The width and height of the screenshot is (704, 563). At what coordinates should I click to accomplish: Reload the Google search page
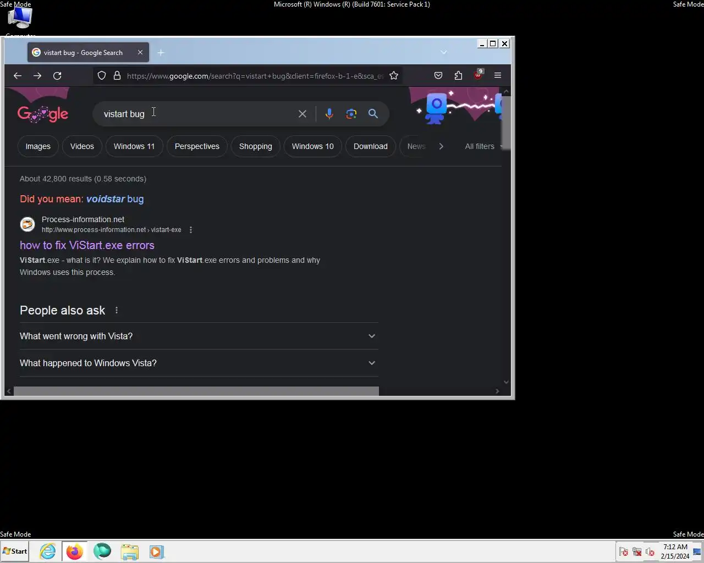click(57, 76)
